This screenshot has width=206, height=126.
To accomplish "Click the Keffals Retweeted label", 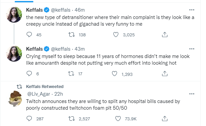I will (45, 87).
